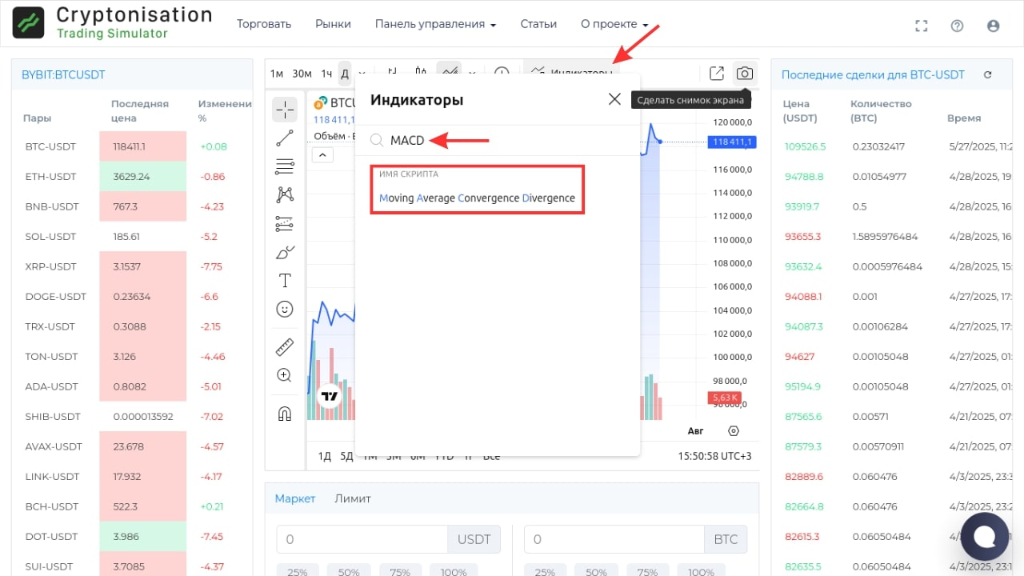Image resolution: width=1024 pixels, height=576 pixels.
Task: Select the ruler measure tool
Action: 285,346
